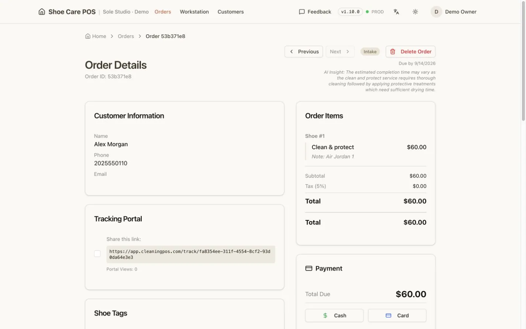Pay with Cash
526x329 pixels.
point(334,315)
